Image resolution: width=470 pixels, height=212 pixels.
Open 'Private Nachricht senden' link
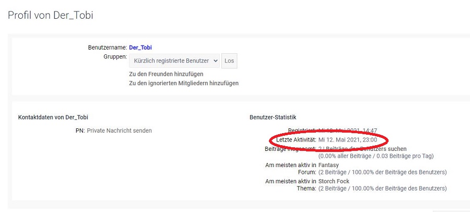pyautogui.click(x=119, y=131)
